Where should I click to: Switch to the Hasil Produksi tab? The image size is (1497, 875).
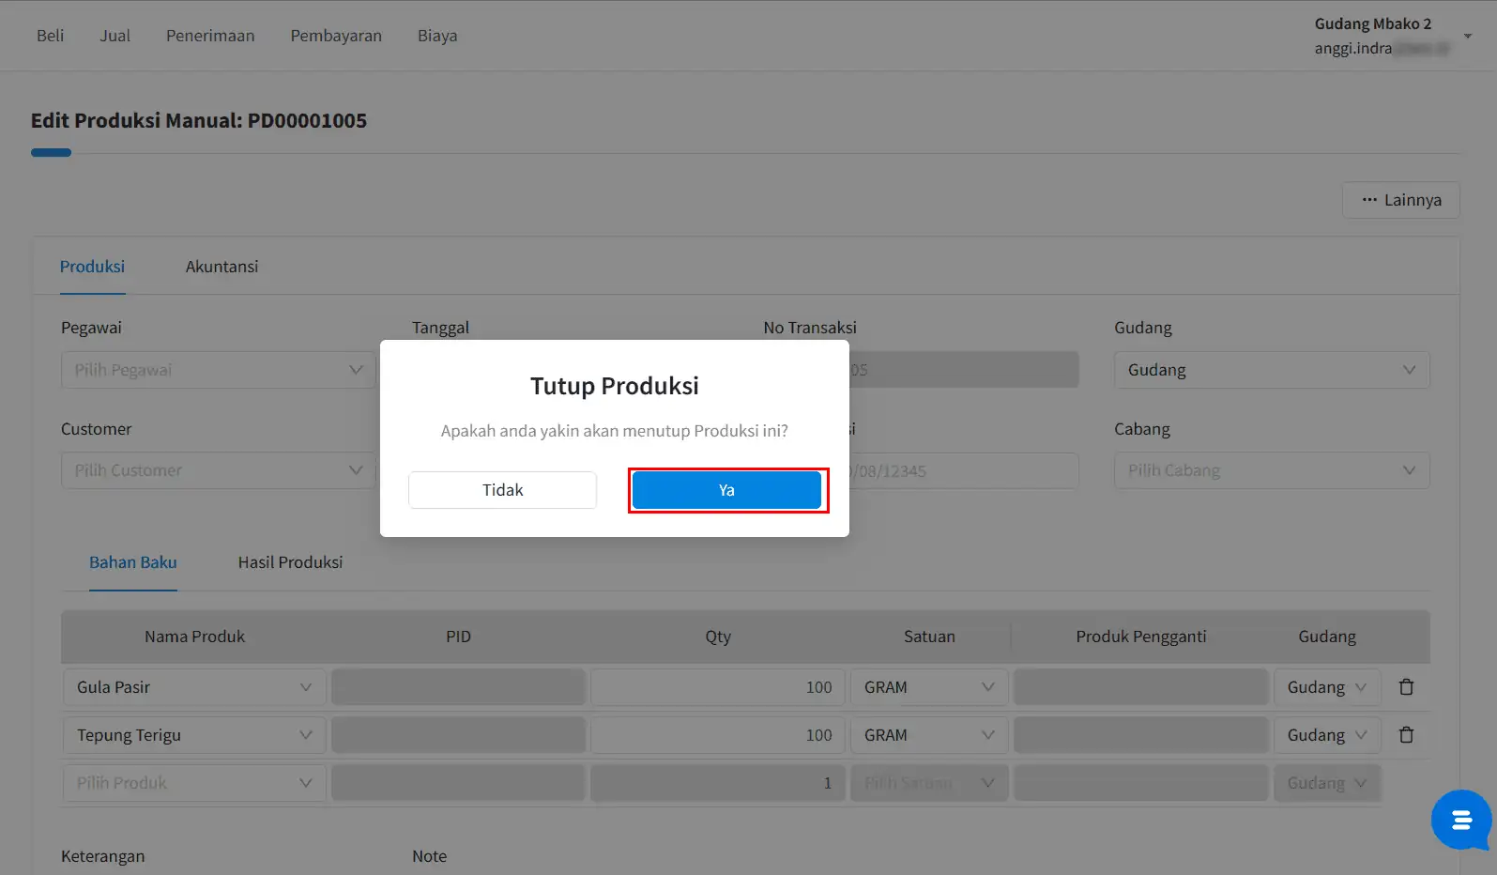[x=290, y=562]
